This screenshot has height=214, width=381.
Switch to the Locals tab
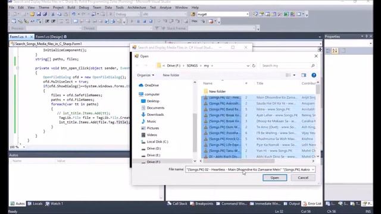[x=35, y=204]
